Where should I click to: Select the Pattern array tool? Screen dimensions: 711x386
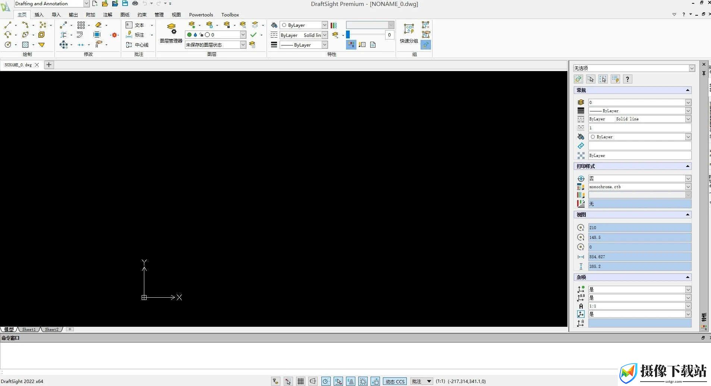(x=81, y=25)
